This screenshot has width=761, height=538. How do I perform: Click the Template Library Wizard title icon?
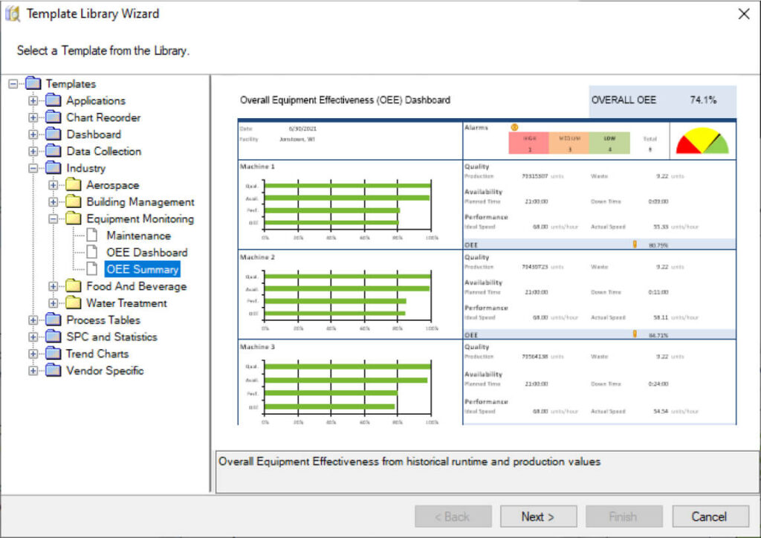tap(13, 14)
